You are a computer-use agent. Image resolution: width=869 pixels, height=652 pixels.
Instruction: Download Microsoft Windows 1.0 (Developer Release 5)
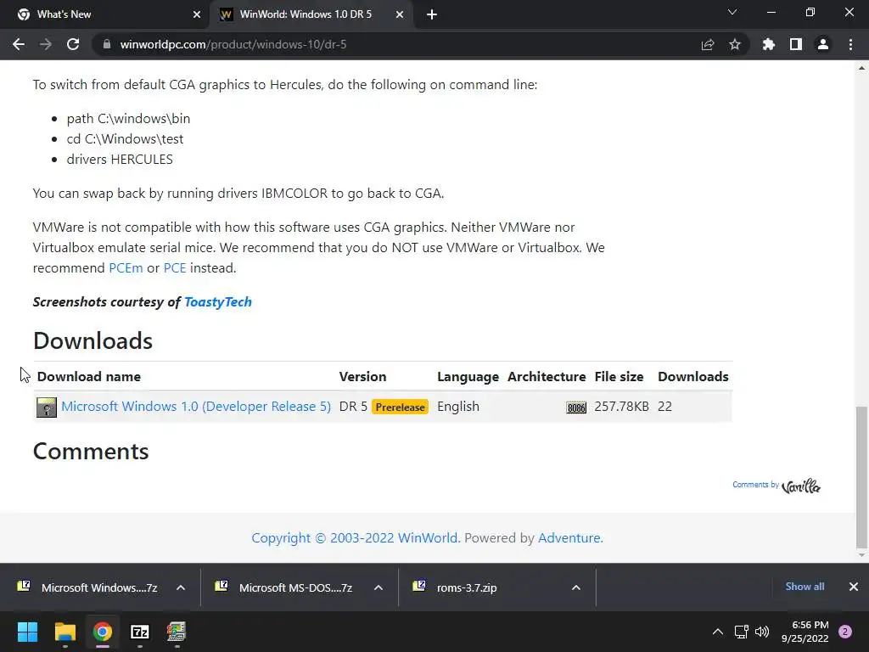tap(196, 407)
